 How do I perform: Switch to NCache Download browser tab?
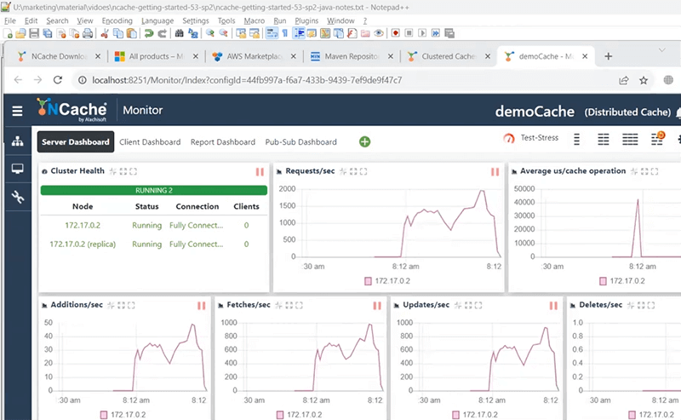(59, 56)
